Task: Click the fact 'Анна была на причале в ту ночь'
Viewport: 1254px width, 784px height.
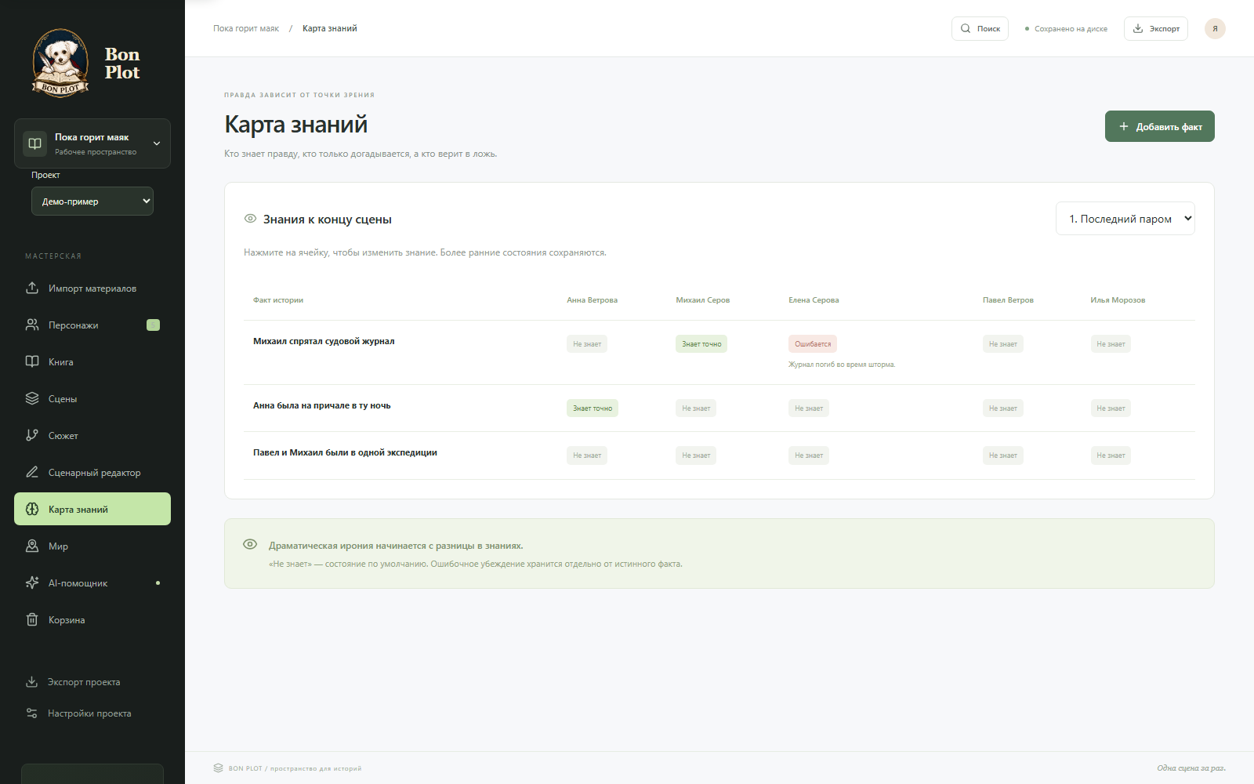Action: click(321, 405)
